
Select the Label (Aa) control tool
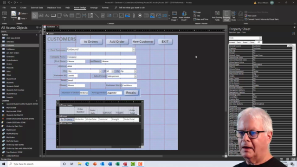[47, 15]
